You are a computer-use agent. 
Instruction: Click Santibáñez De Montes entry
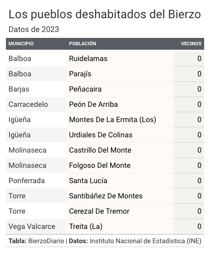click(106, 196)
